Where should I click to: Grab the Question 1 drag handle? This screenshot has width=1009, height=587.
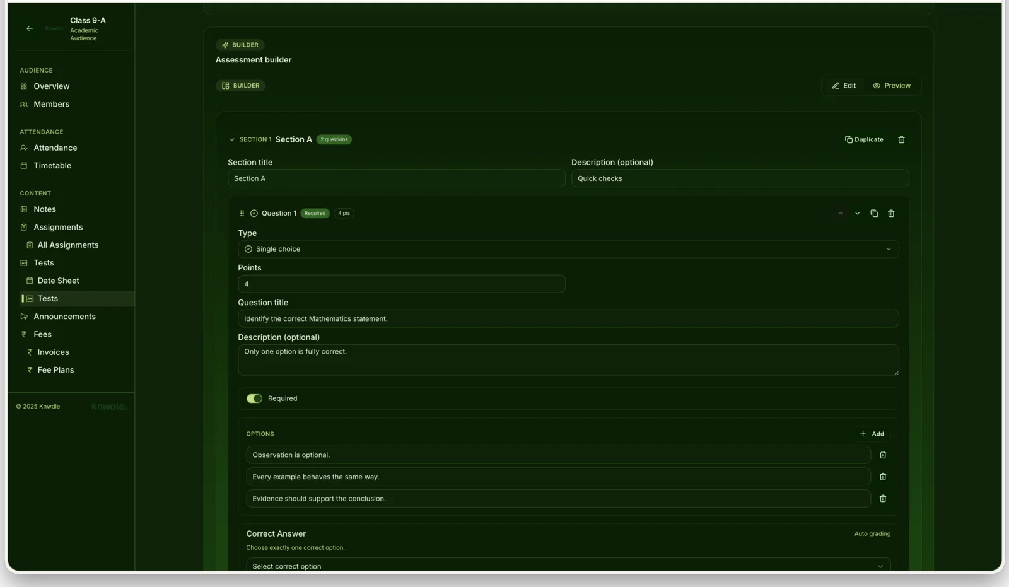242,214
